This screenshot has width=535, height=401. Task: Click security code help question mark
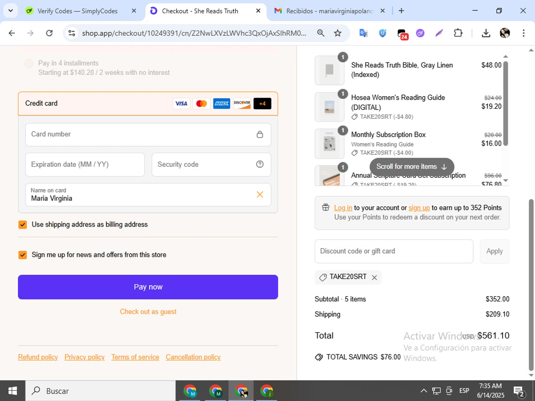[x=260, y=164]
